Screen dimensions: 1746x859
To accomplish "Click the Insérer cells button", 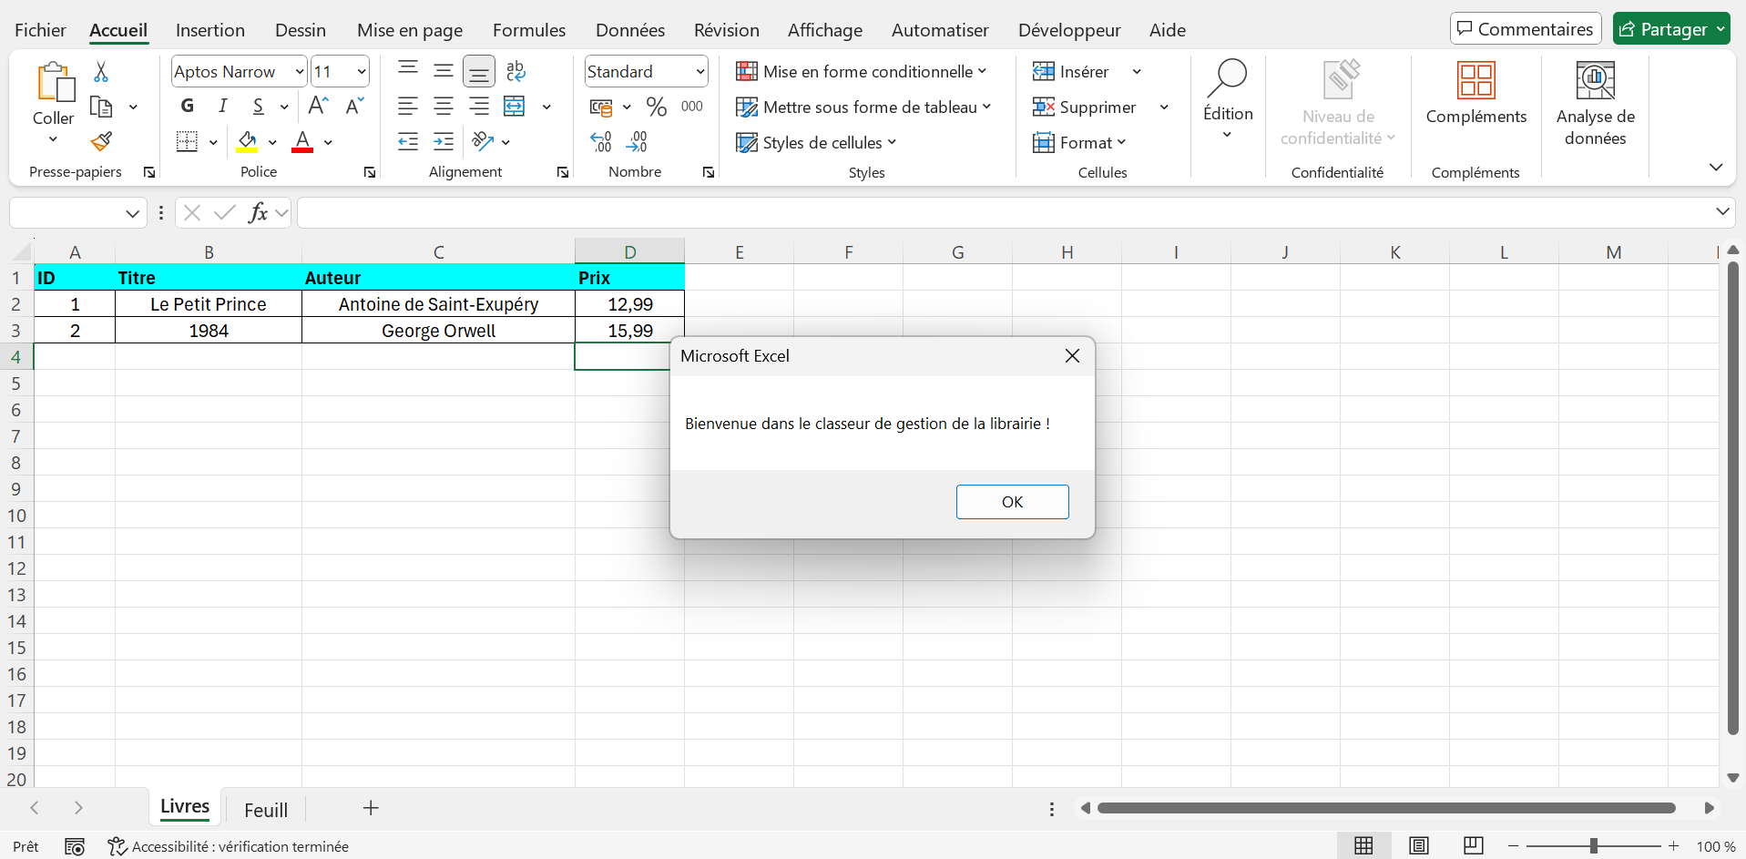I will coord(1071,71).
